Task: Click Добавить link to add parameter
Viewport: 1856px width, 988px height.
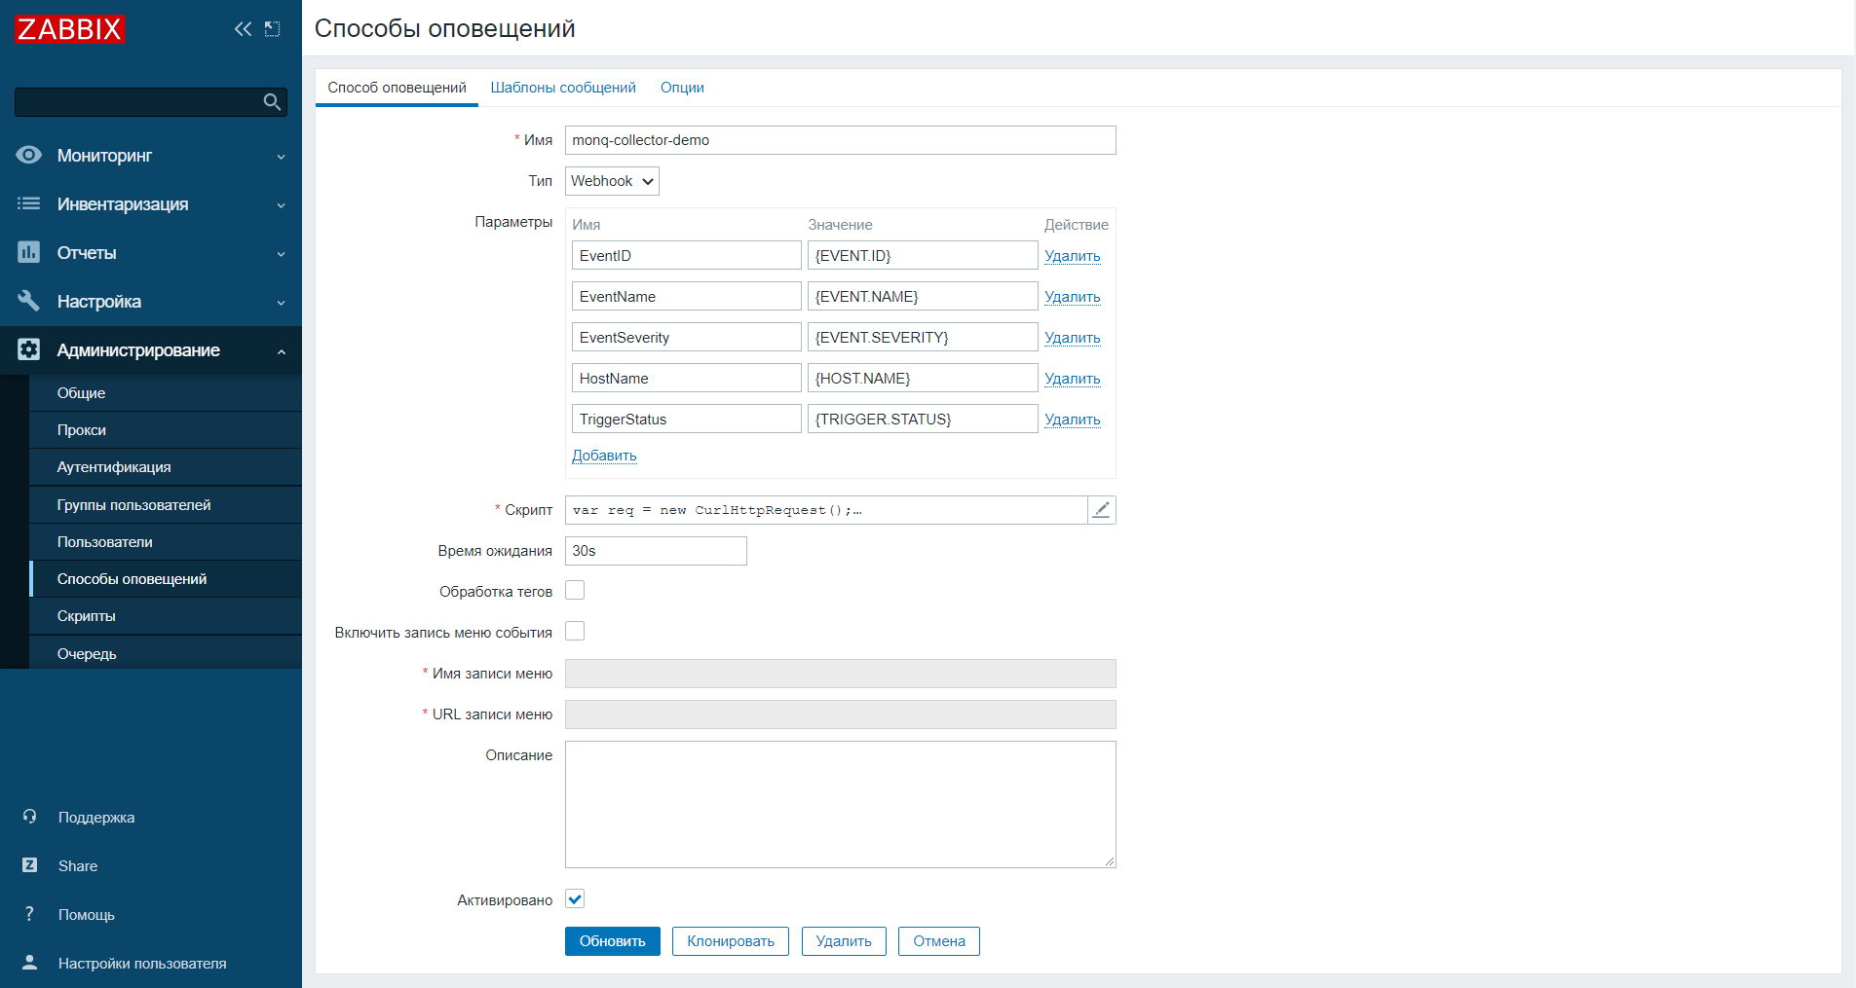Action: [x=604, y=456]
